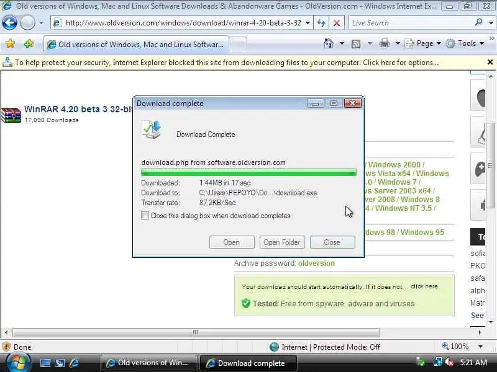The height and width of the screenshot is (372, 497).
Task: Click the network tray icon
Action: click(x=437, y=362)
